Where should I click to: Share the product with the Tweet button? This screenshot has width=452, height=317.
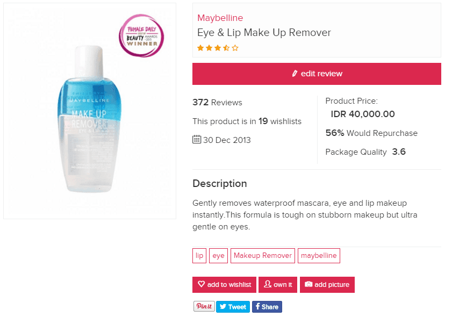[x=233, y=307]
